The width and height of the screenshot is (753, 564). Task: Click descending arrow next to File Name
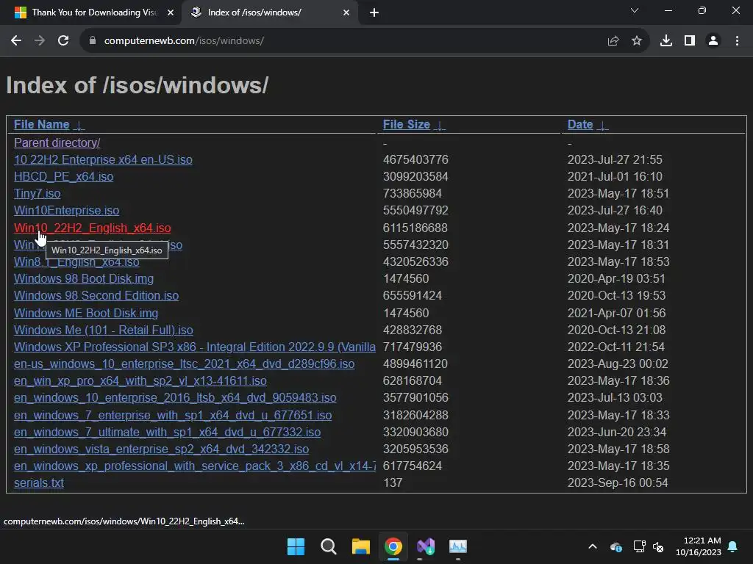pyautogui.click(x=79, y=126)
